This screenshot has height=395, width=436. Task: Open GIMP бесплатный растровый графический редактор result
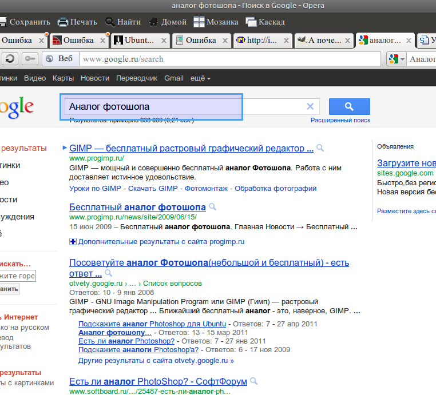(x=191, y=148)
